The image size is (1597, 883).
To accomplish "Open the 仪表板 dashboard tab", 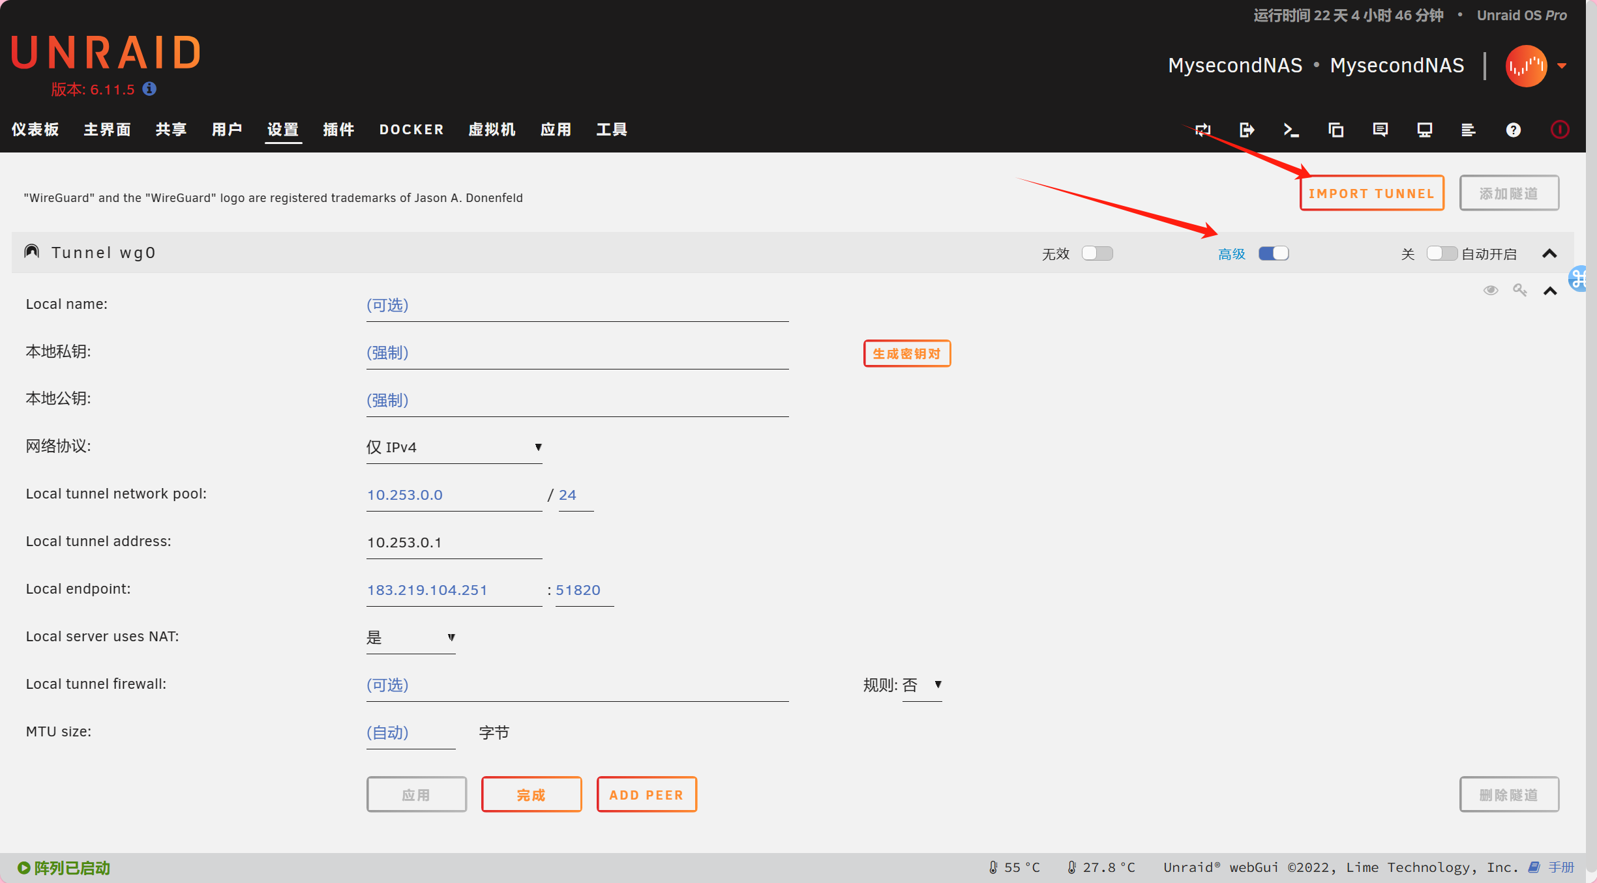I will pyautogui.click(x=35, y=130).
